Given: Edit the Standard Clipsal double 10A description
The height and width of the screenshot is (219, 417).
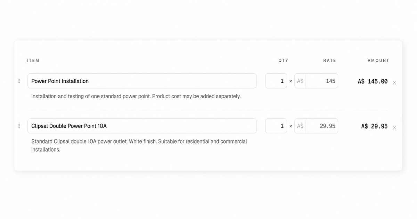Looking at the screenshot, I should [x=139, y=146].
